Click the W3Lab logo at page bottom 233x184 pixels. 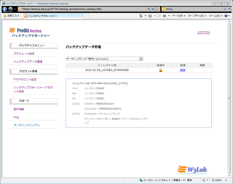pos(192,169)
